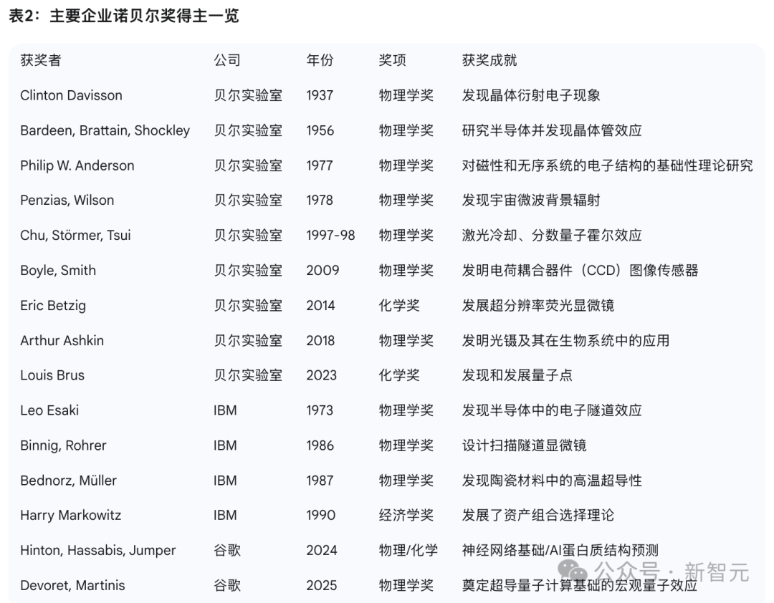Select the name Eric Betzig
Viewport: 774px width, 603px height.
point(53,306)
